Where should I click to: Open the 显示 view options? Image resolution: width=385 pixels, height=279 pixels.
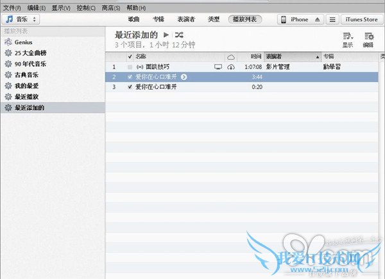348,40
